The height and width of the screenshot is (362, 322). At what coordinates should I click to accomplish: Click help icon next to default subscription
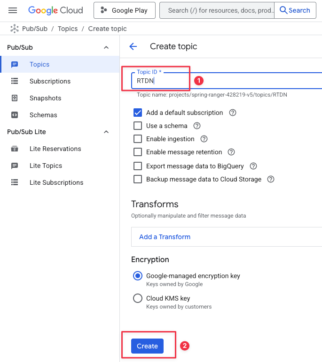click(232, 113)
